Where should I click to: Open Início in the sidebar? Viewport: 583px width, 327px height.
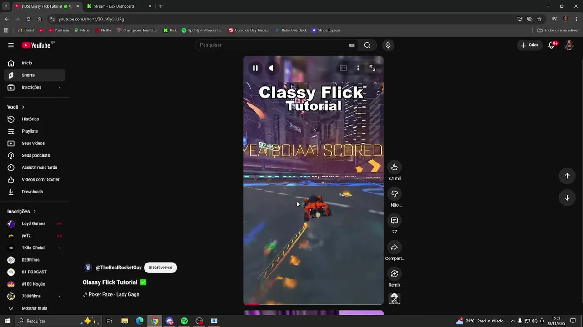(35, 63)
